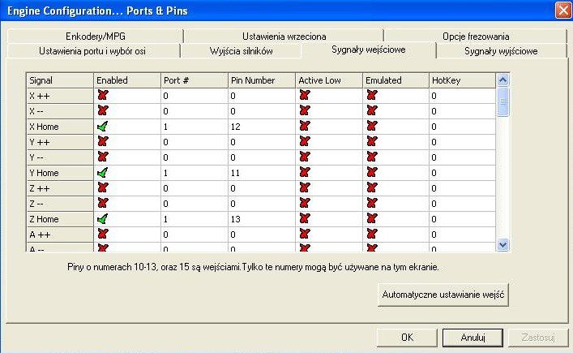Toggle Emulated for X --

coord(372,110)
